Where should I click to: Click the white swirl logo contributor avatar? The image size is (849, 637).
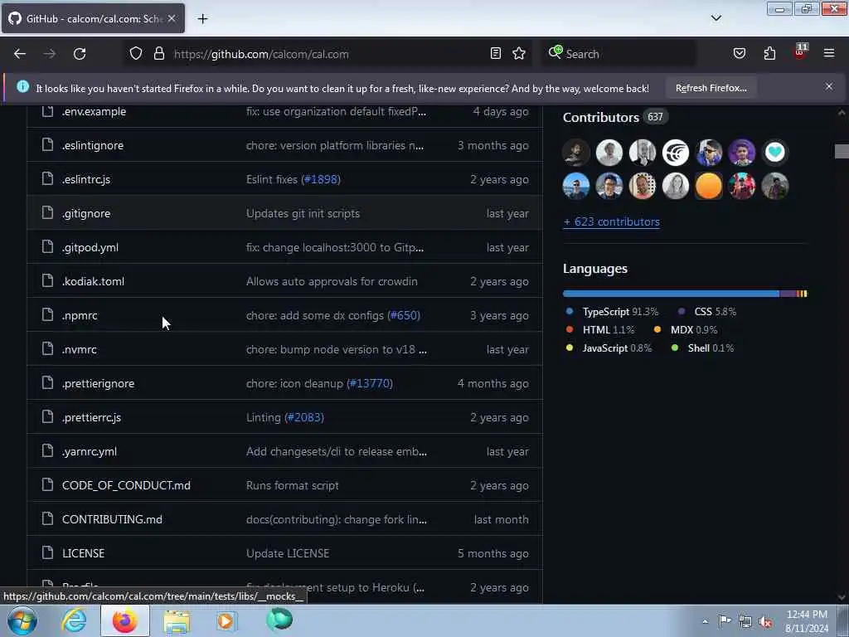(x=675, y=153)
